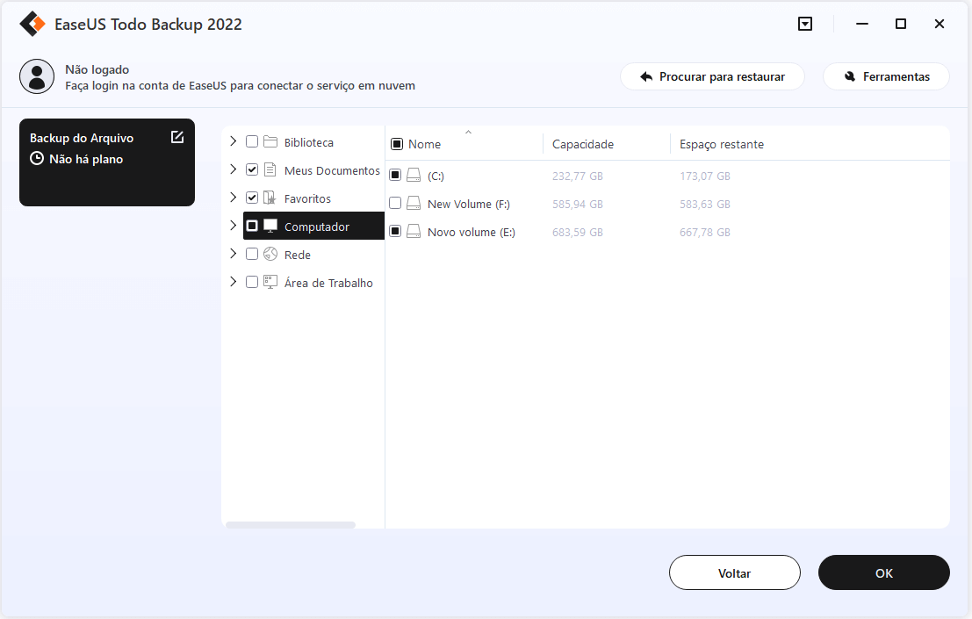Click the Voltar button

[734, 572]
